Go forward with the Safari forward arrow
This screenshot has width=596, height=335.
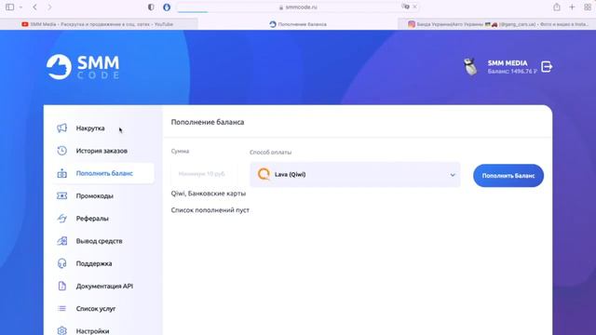(49, 7)
